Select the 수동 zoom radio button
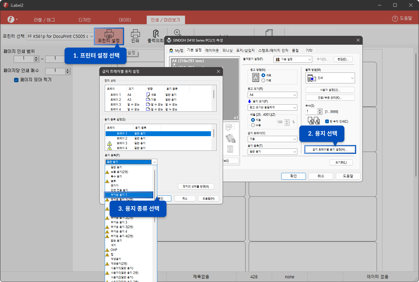419x282 pixels. [253, 125]
